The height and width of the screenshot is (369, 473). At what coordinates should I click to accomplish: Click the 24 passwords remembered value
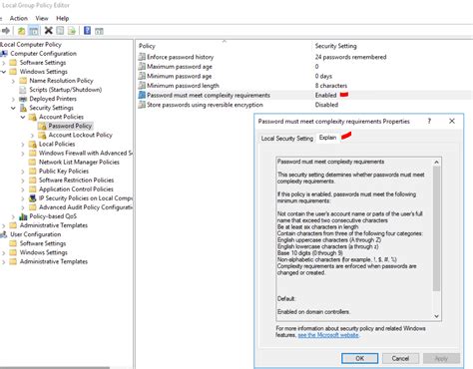(x=350, y=57)
